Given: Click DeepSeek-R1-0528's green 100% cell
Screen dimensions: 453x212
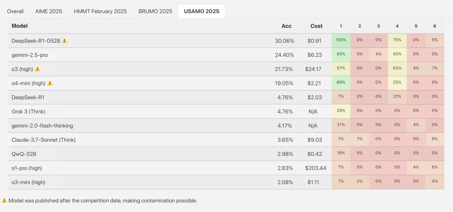Looking at the screenshot, I should (x=341, y=41).
